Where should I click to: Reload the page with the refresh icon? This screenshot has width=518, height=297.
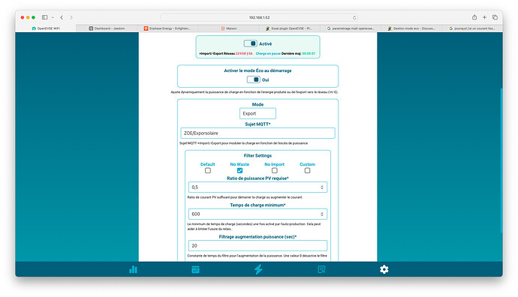point(354,17)
